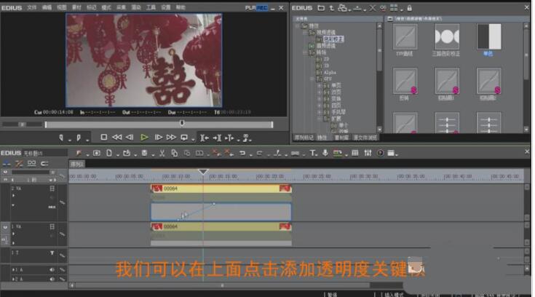Set the In point marker icon
Screen dimensions: 535x297
61,138
